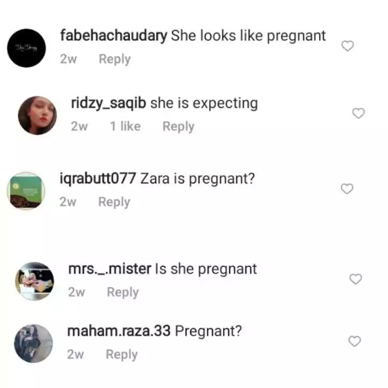This screenshot has height=388, width=388.
Task: Open the mrs._.mister profile picture
Action: pos(34,281)
